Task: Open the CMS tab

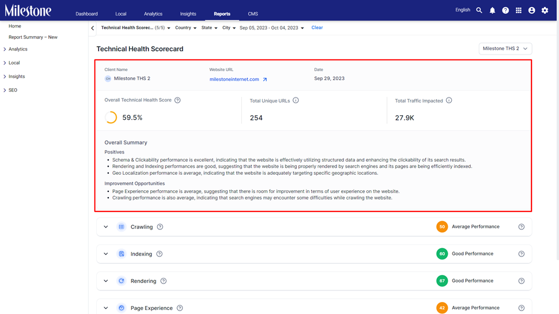Action: tap(253, 14)
